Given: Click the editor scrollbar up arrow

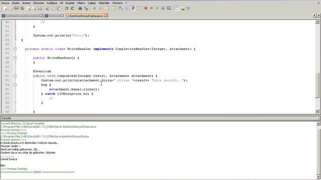Looking at the screenshot, I should [317, 21].
